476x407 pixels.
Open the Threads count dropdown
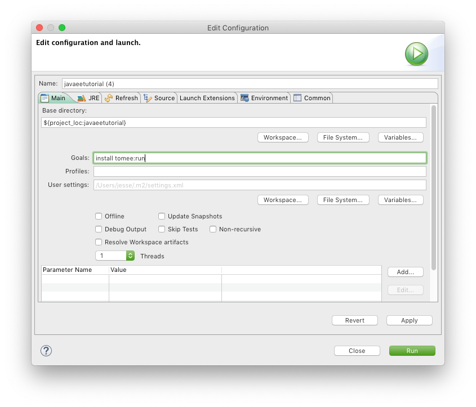pyautogui.click(x=130, y=256)
